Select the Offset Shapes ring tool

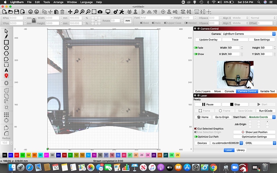click(6, 83)
